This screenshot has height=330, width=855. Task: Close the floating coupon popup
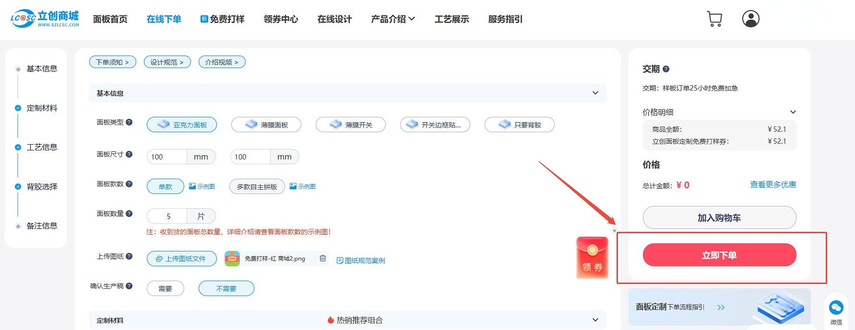614,231
